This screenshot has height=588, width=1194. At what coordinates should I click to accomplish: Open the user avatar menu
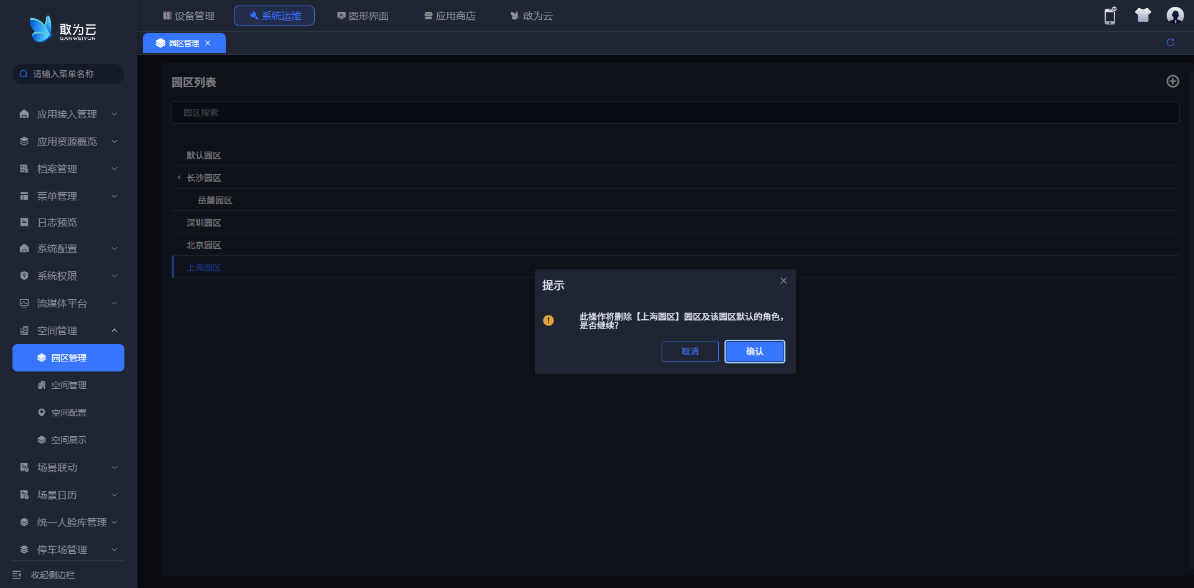(1175, 16)
